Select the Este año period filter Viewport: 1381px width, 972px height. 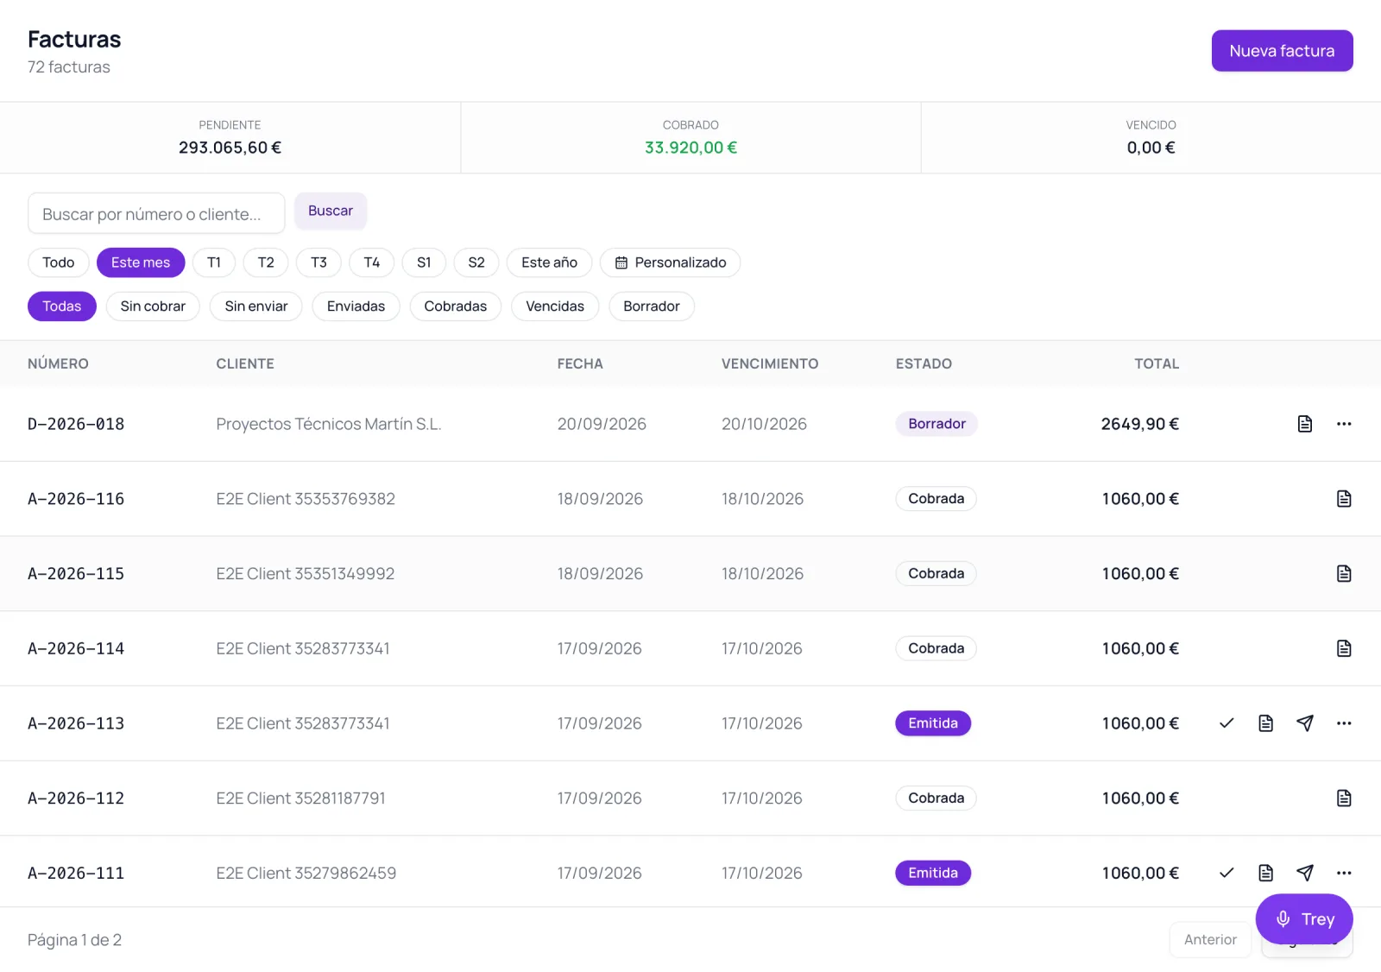(550, 262)
